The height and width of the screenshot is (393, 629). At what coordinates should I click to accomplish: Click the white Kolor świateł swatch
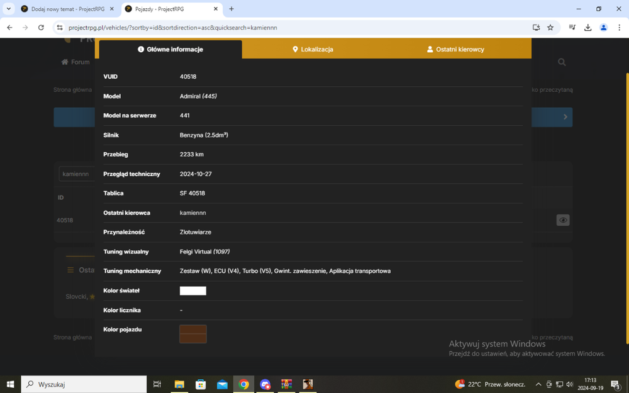193,291
